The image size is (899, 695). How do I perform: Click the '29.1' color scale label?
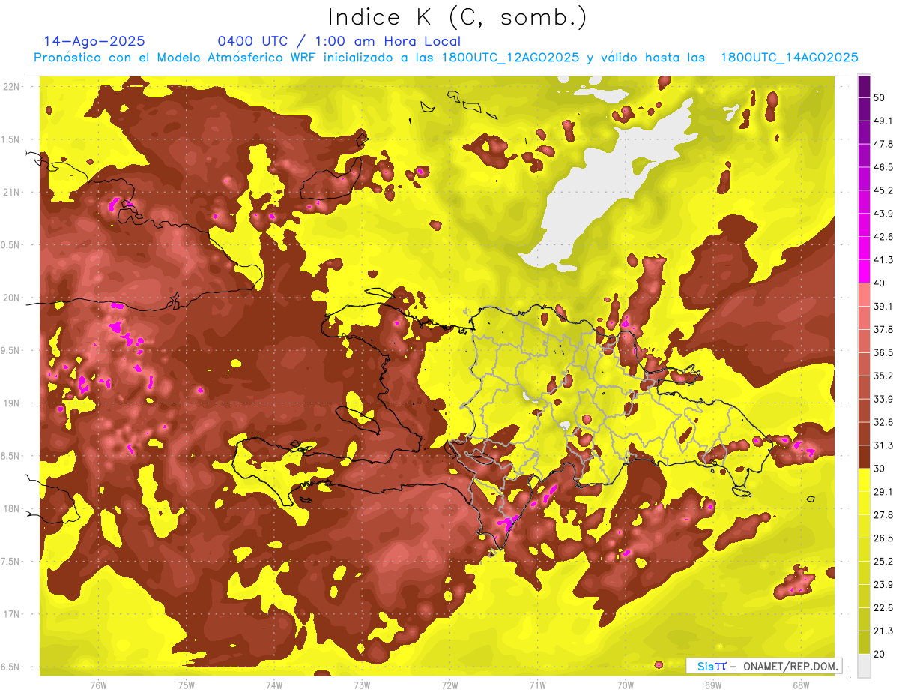pyautogui.click(x=883, y=492)
